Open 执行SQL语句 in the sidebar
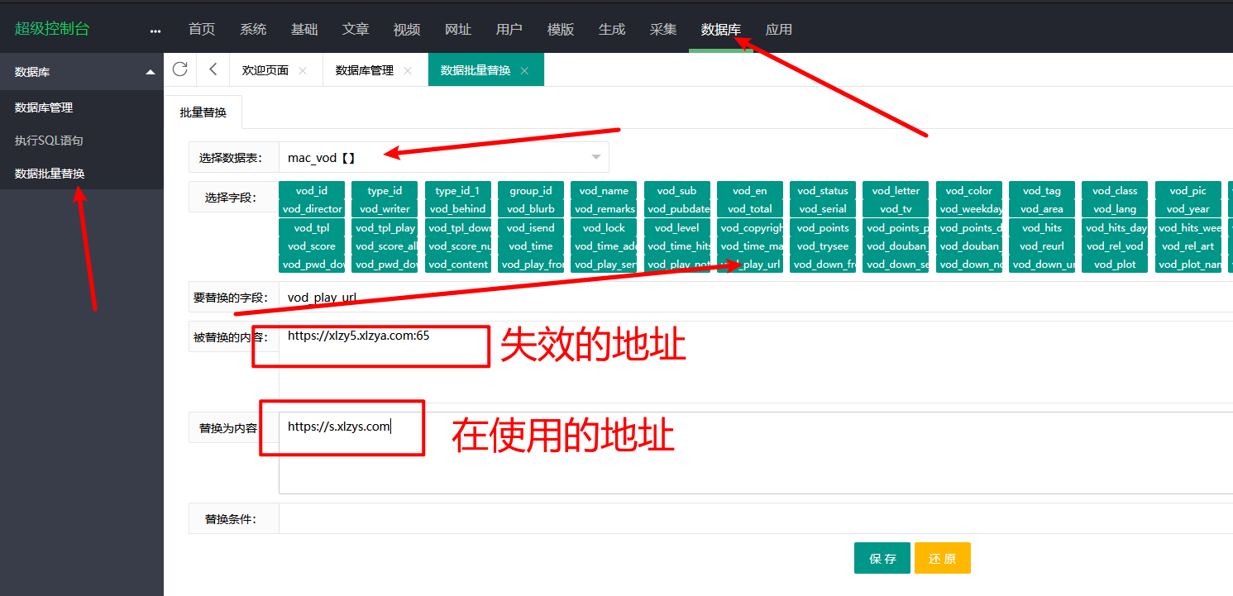Screen dimensions: 1233x596 (49, 141)
